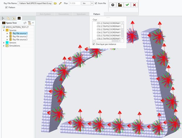The image size is (182, 138).
Task: Select Ray file source.3 in tree
Action: [20, 39]
